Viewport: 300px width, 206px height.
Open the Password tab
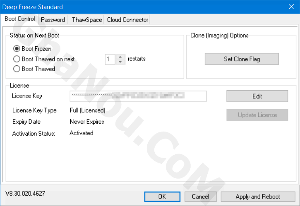(53, 20)
